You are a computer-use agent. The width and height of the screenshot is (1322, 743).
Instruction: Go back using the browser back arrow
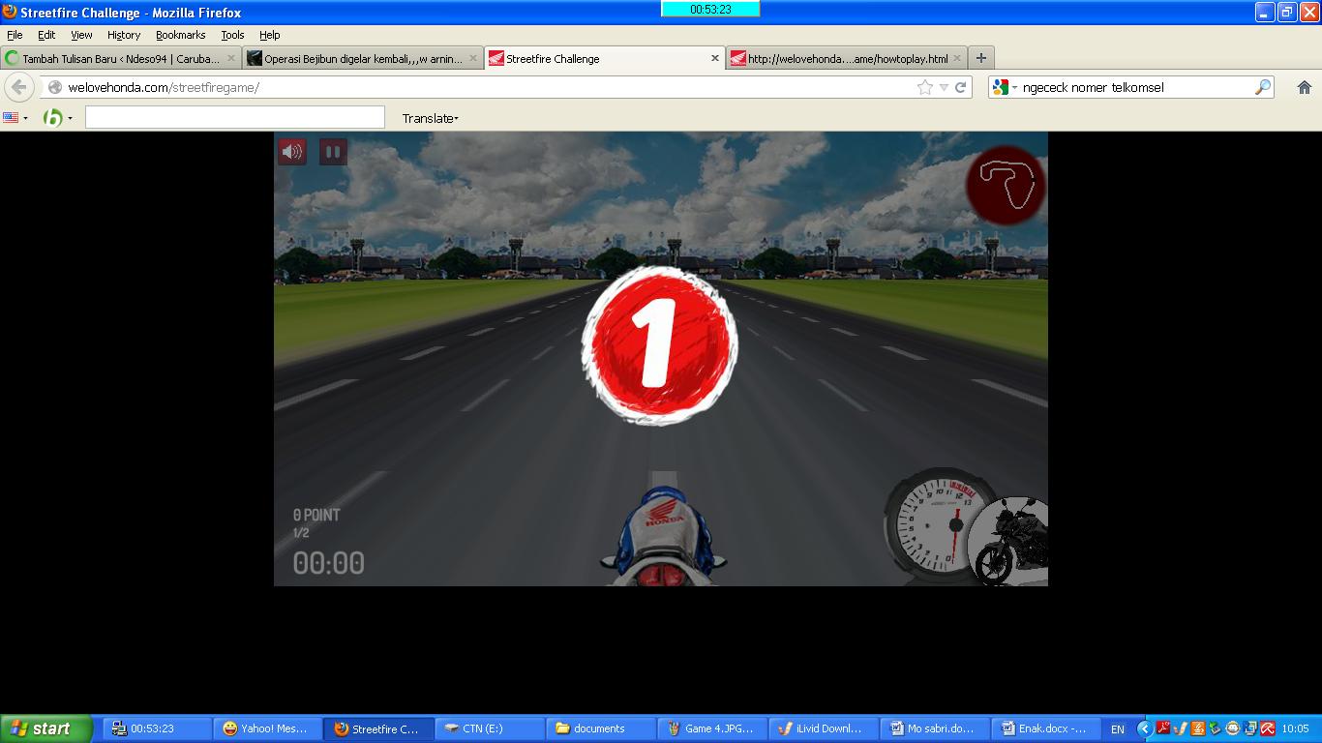click(18, 87)
